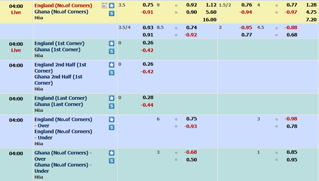
Task: Favorite England (Last Corner) match using star
Action: (x=112, y=98)
